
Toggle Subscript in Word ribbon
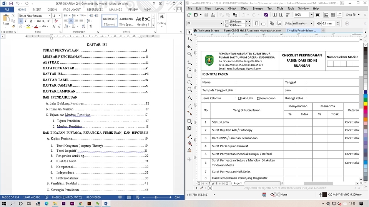coord(44,21)
